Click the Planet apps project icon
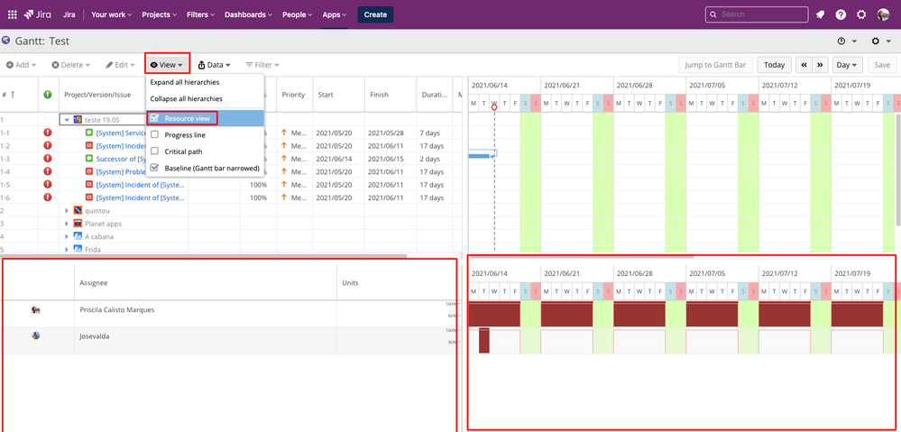The height and width of the screenshot is (432, 901). [78, 224]
